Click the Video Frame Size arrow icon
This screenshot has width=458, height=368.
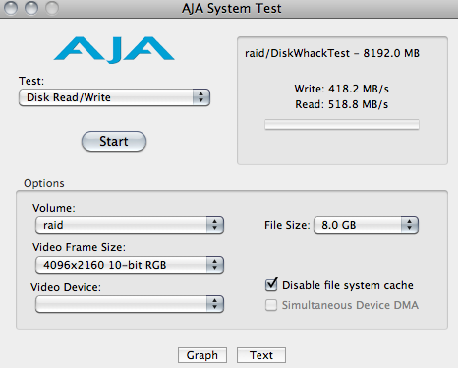[x=215, y=265]
